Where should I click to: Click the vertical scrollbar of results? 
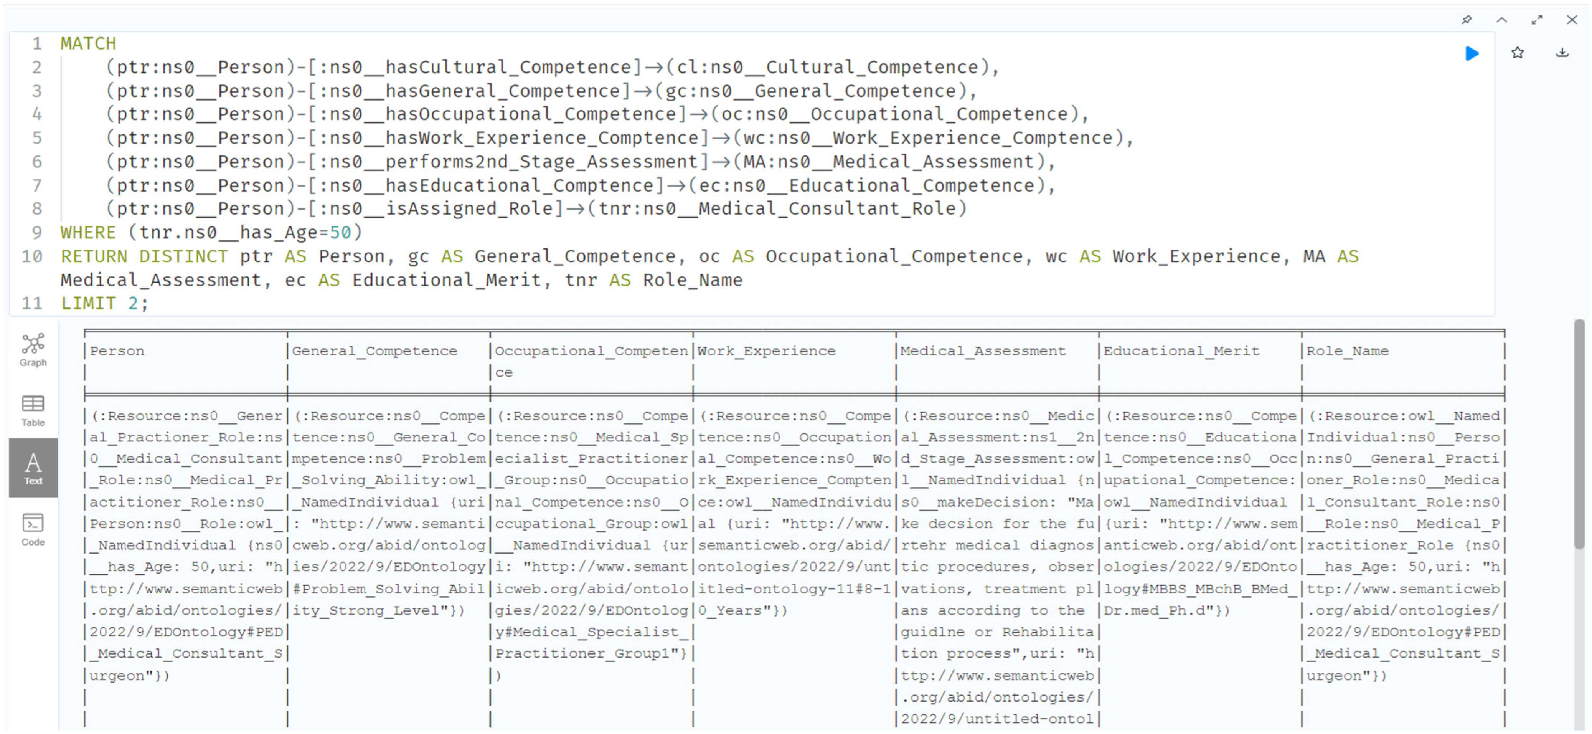tap(1579, 433)
